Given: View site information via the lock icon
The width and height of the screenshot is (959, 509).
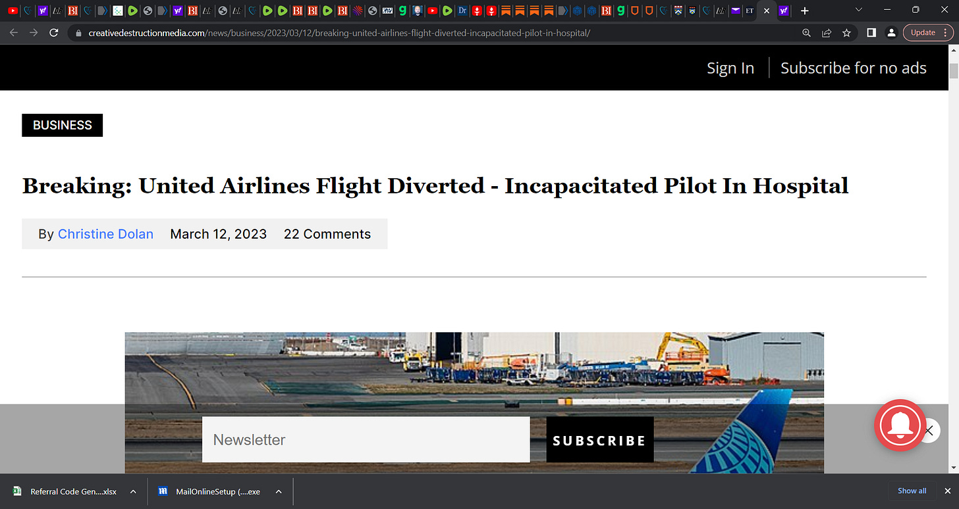Looking at the screenshot, I should coord(78,33).
